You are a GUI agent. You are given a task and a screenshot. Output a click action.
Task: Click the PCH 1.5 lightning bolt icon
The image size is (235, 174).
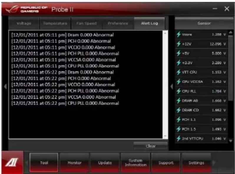point(178,129)
